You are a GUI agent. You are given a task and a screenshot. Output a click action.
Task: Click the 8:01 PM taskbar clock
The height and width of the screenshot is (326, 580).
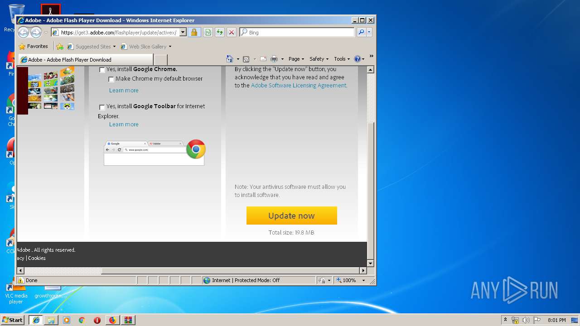(x=556, y=320)
